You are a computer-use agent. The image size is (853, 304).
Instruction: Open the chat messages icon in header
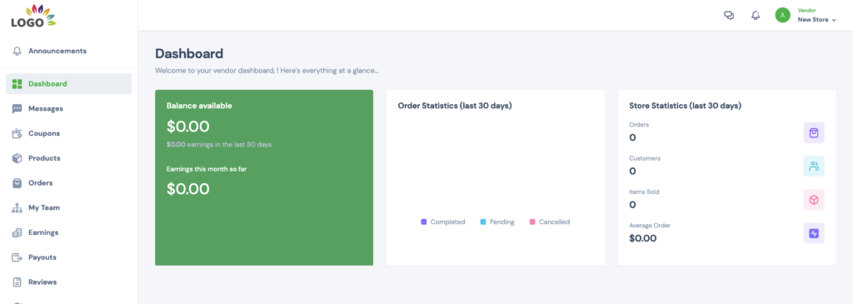pos(729,15)
